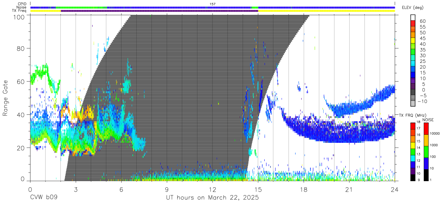Pick the red top segment of the NOISE colorbar
This screenshot has width=444, height=205.
(x=427, y=129)
